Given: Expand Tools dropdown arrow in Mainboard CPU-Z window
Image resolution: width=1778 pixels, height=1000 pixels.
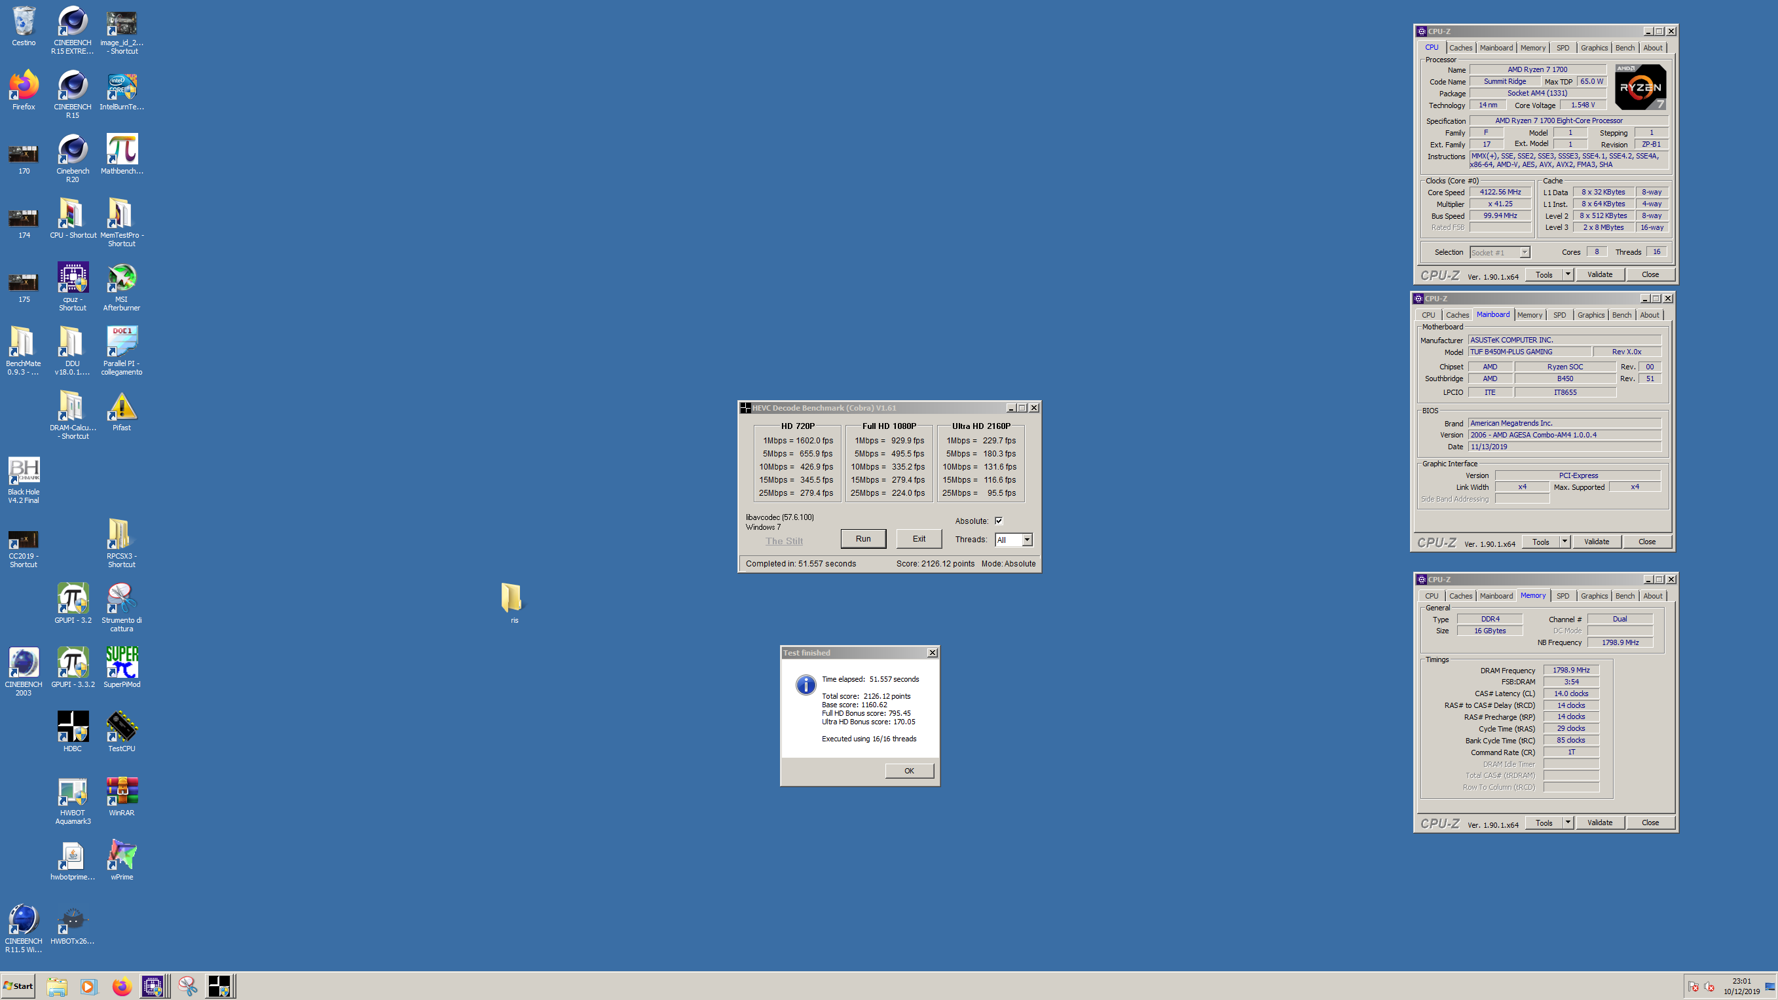Looking at the screenshot, I should point(1565,542).
